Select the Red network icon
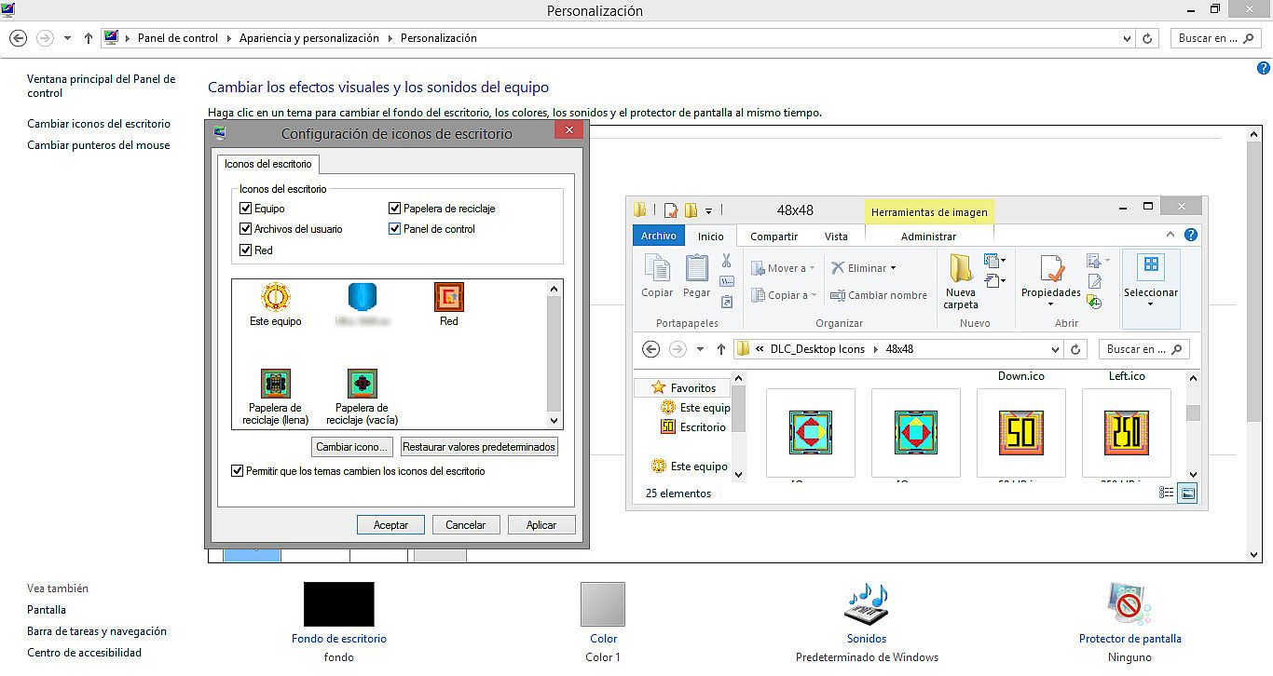The height and width of the screenshot is (676, 1273). pyautogui.click(x=448, y=299)
